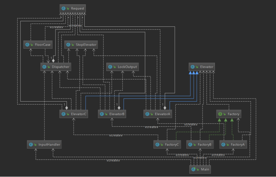Click the visibility lock icon on Factory
This screenshot has width=276, height=177.
pos(225,114)
